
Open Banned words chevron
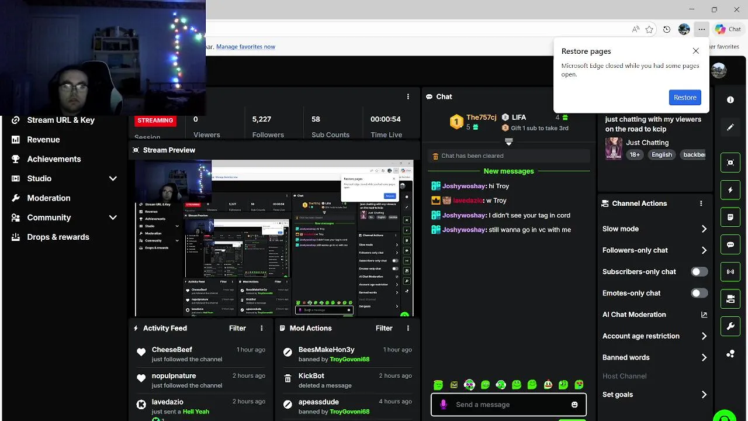[704, 357]
